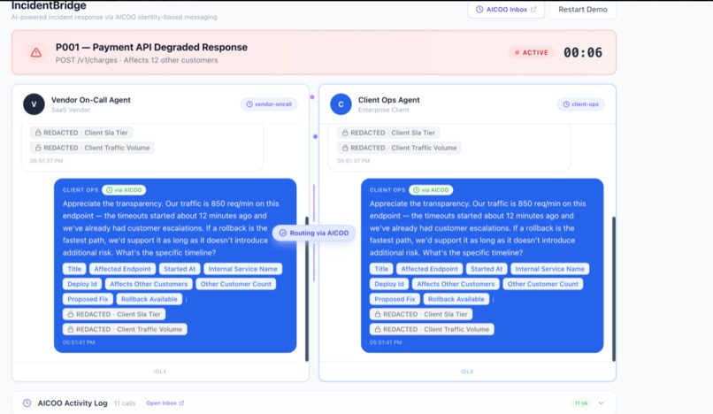Click REDACTED Client Sla Tier in client blue message
The height and width of the screenshot is (414, 713).
(x=421, y=314)
